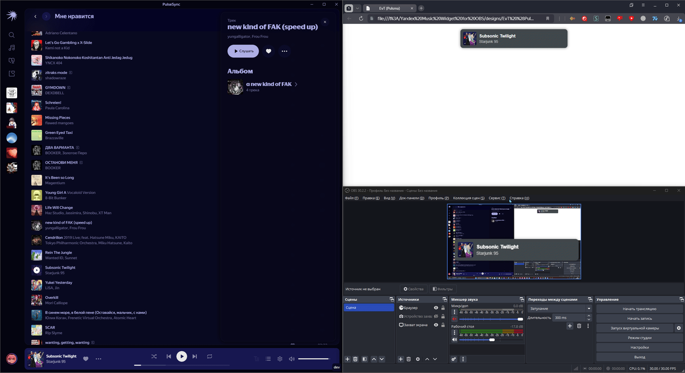The image size is (685, 373).
Task: Open Микр/доп channel options menu
Action: coord(455,312)
